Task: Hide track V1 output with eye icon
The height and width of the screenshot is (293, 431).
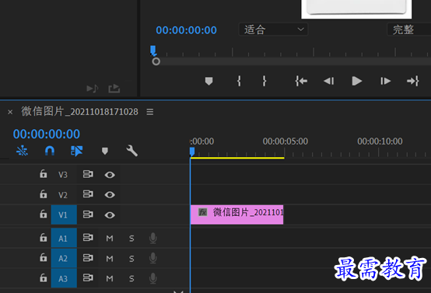Action: (x=110, y=215)
